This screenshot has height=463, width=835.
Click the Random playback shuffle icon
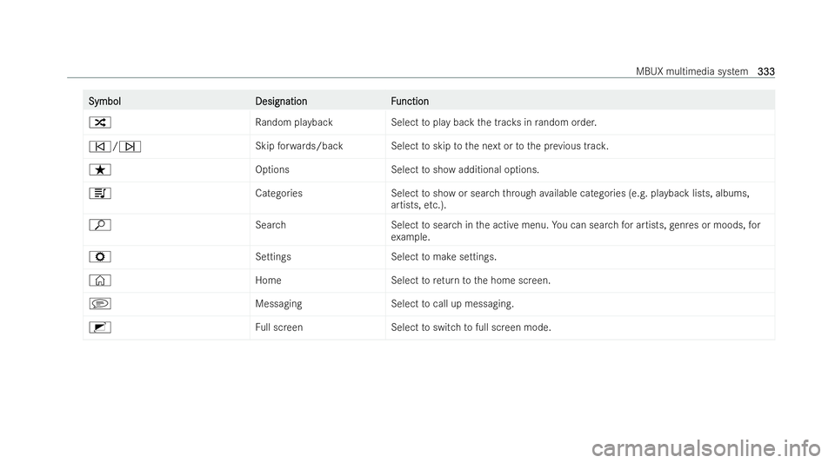click(x=100, y=122)
